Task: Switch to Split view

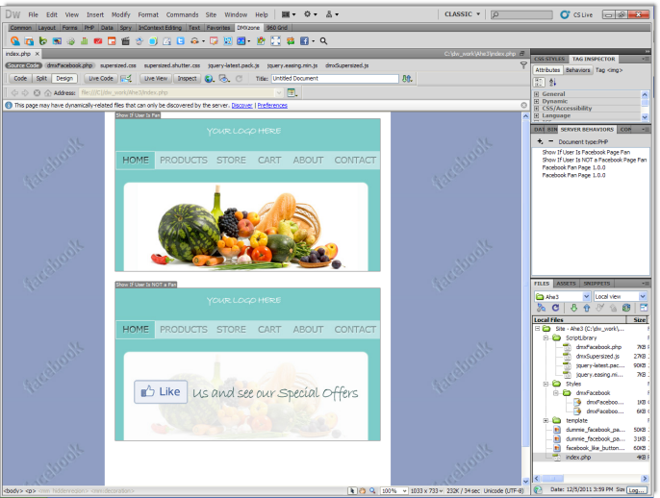Action: (41, 78)
